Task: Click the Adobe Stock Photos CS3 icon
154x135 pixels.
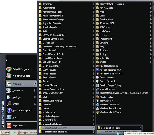Action: click(97, 74)
